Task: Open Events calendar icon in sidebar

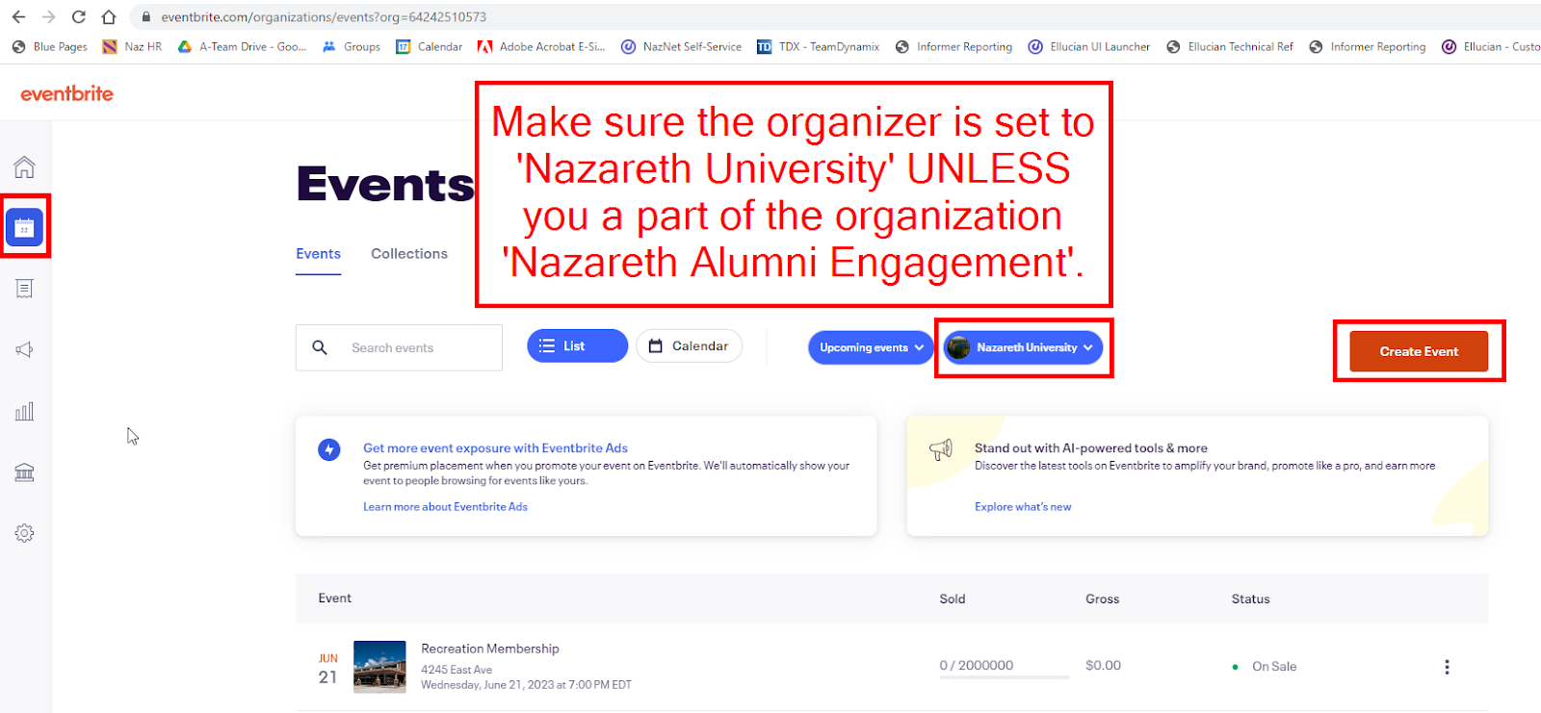Action: pos(24,227)
